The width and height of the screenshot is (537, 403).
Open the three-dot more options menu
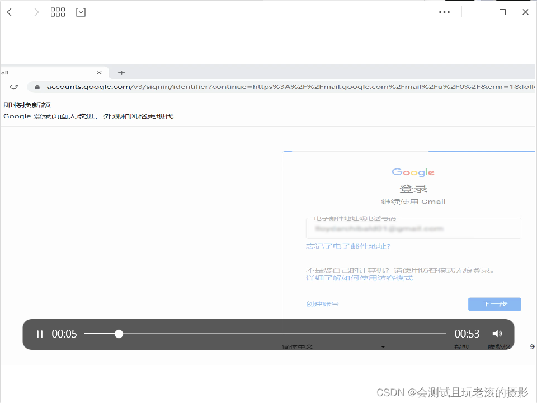coord(444,12)
